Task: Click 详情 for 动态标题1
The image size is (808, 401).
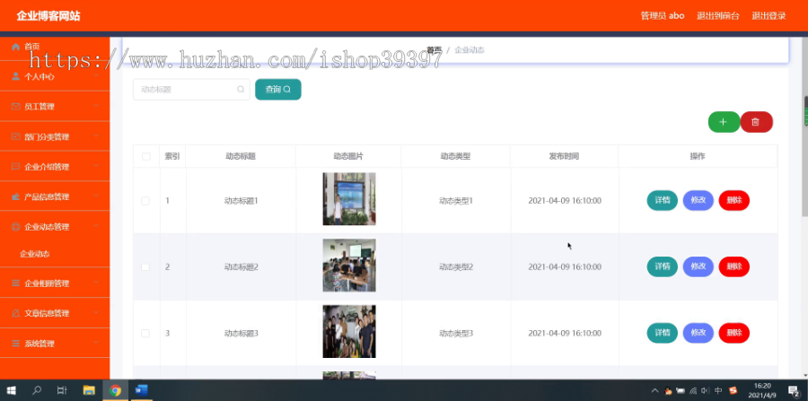Action: (663, 200)
